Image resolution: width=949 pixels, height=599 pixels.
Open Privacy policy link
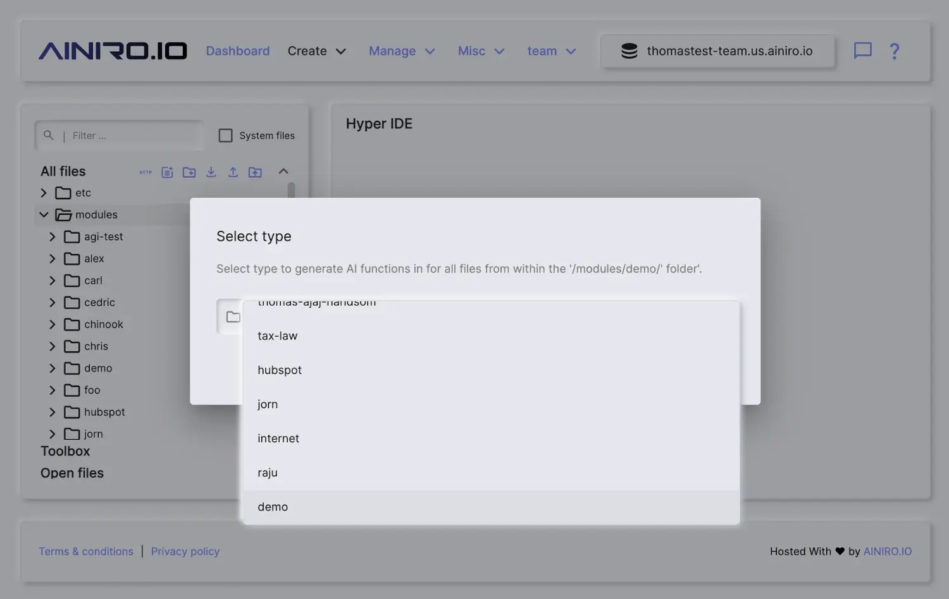click(x=185, y=552)
